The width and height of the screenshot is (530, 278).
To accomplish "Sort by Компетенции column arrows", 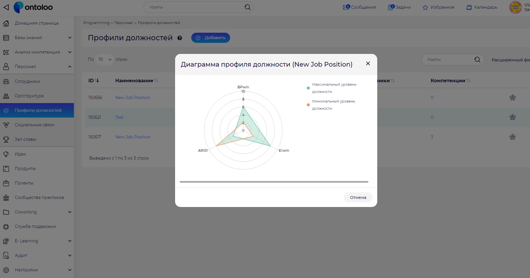I will coord(469,81).
